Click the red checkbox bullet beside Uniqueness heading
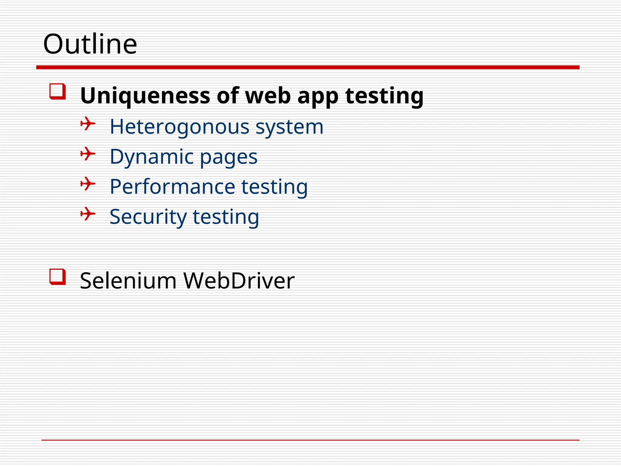Screen dimensions: 621x466 (58, 91)
